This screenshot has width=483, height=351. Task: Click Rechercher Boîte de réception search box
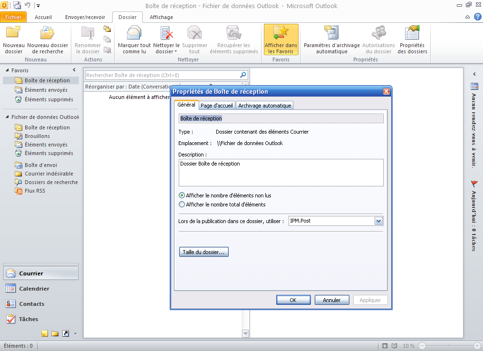pos(162,75)
